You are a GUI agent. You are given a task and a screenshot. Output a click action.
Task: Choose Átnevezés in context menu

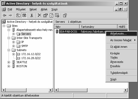(122, 62)
